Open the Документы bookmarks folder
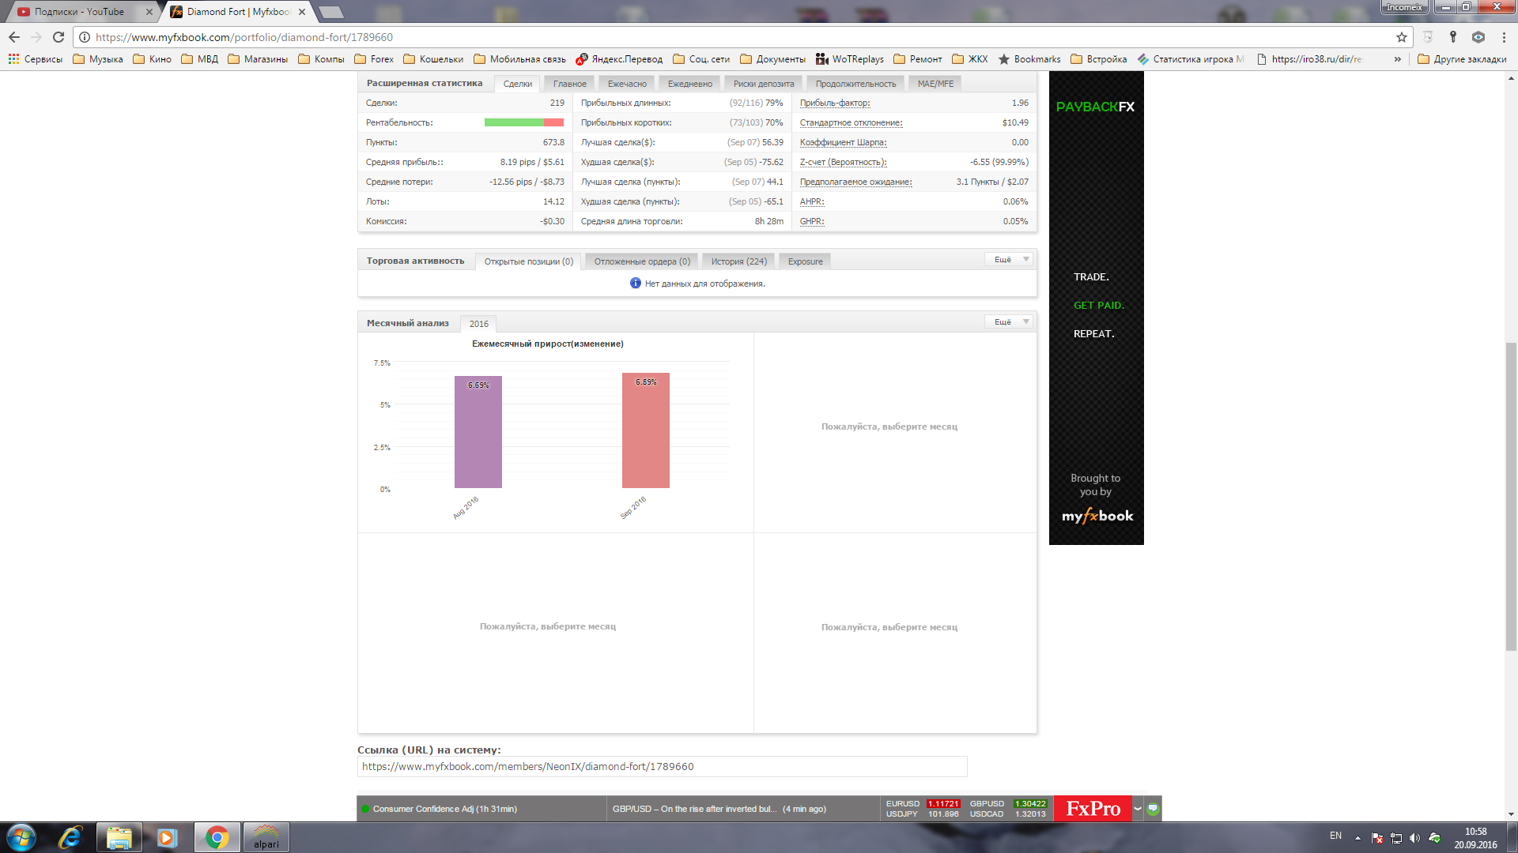 click(772, 59)
